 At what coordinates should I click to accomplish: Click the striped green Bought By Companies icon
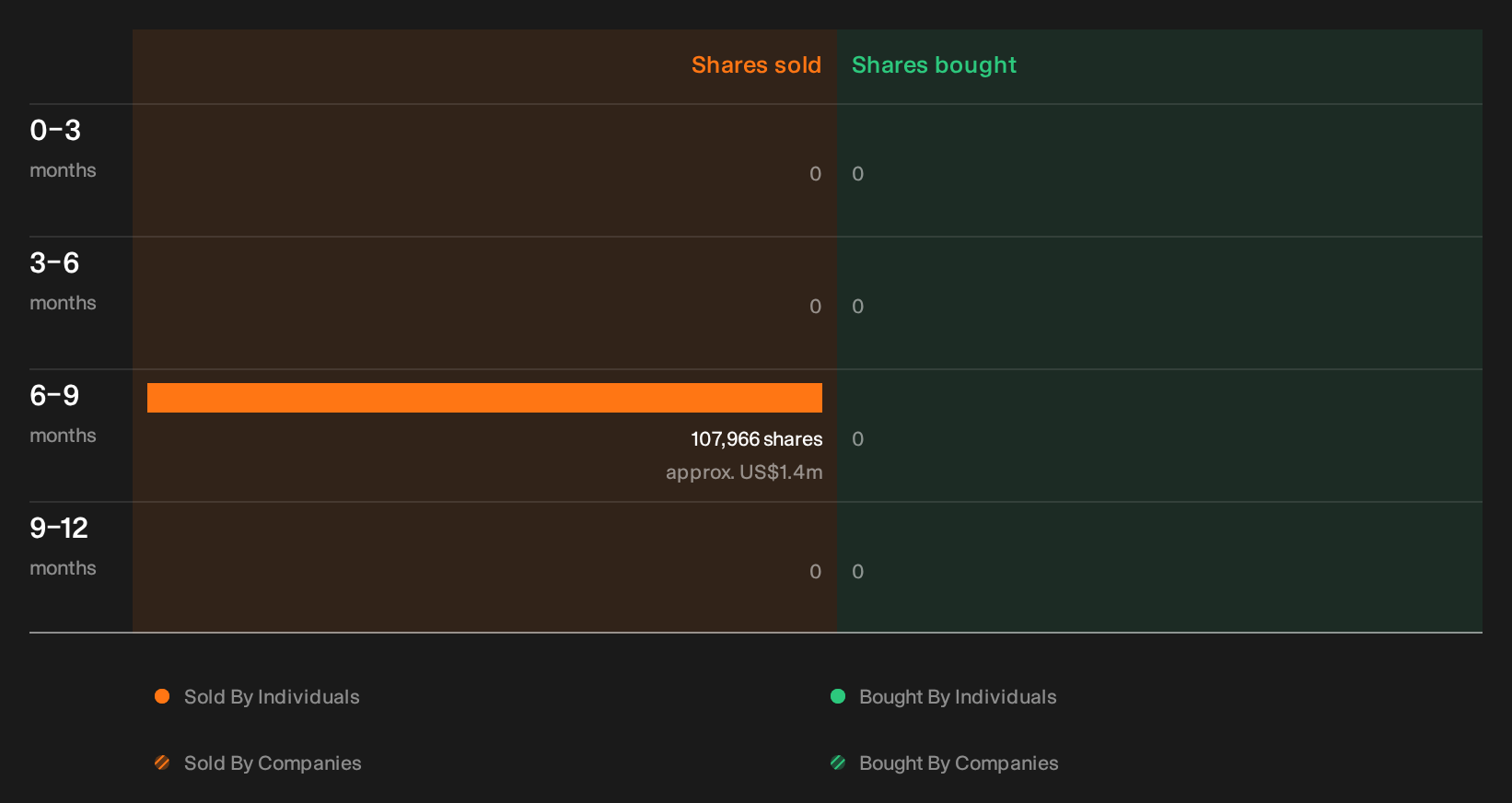pos(838,762)
